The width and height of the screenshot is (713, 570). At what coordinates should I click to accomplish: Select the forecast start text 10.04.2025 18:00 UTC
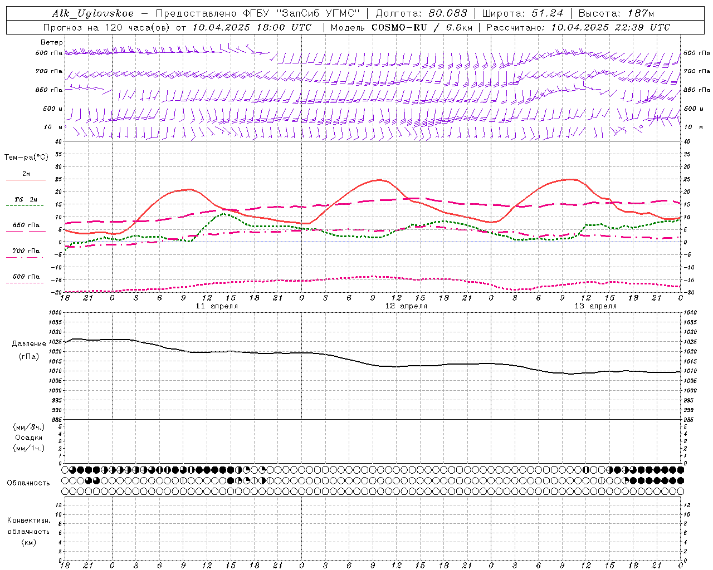coord(252,27)
